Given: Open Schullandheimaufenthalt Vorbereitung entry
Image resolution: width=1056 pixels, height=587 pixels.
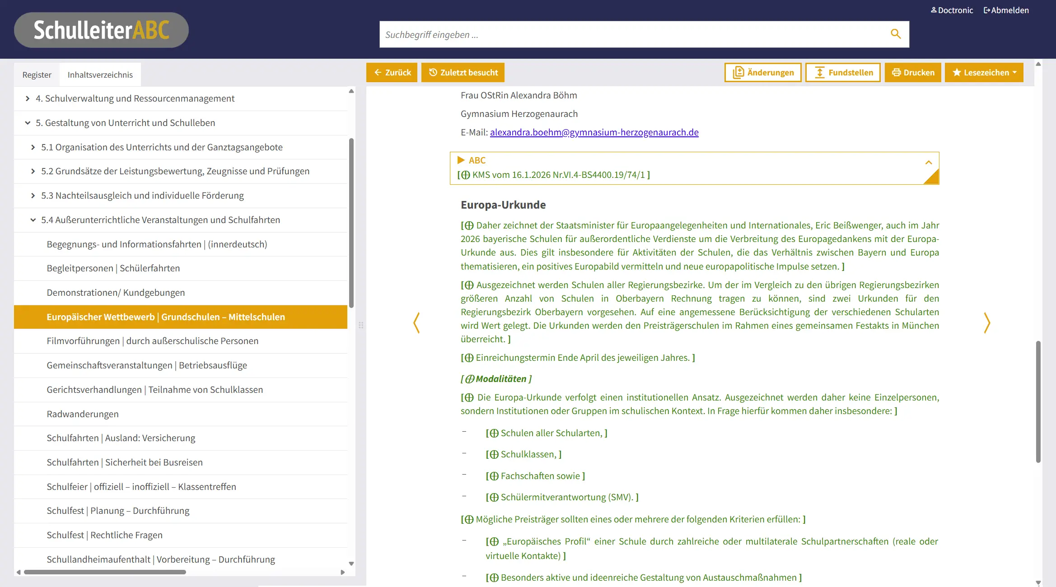Looking at the screenshot, I should coord(181,559).
